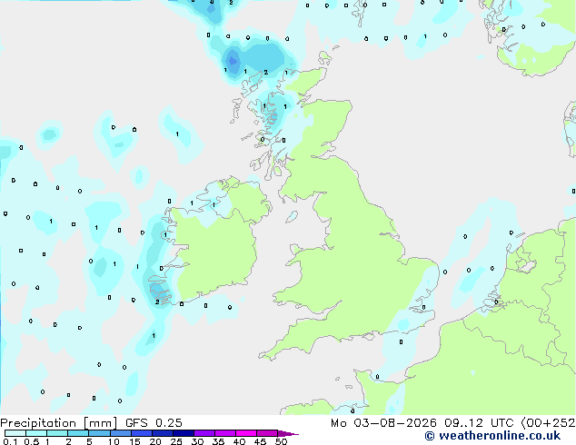Click the '25' legend value label
This screenshot has height=445, width=576.
[176, 441]
